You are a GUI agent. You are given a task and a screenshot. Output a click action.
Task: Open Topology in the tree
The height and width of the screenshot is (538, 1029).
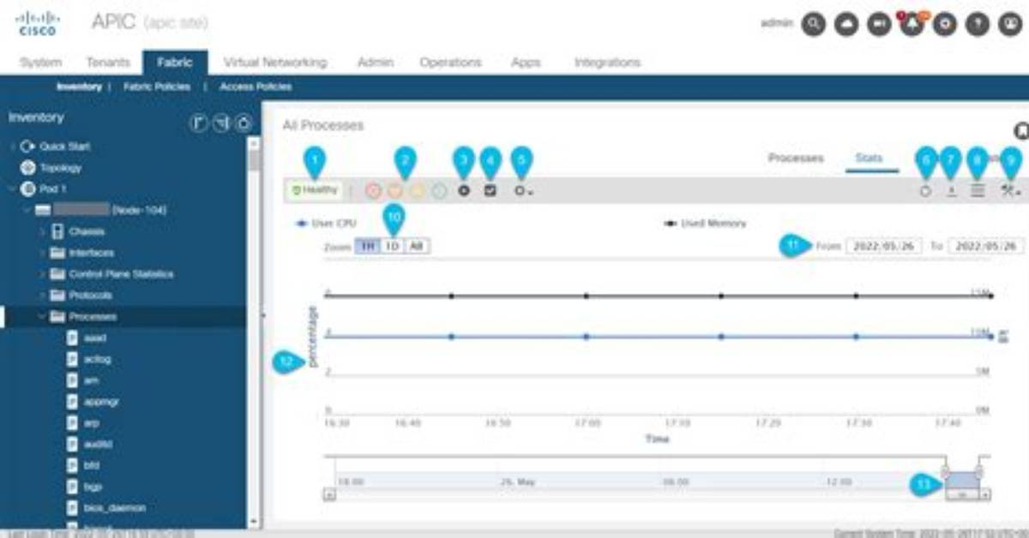tap(60, 168)
